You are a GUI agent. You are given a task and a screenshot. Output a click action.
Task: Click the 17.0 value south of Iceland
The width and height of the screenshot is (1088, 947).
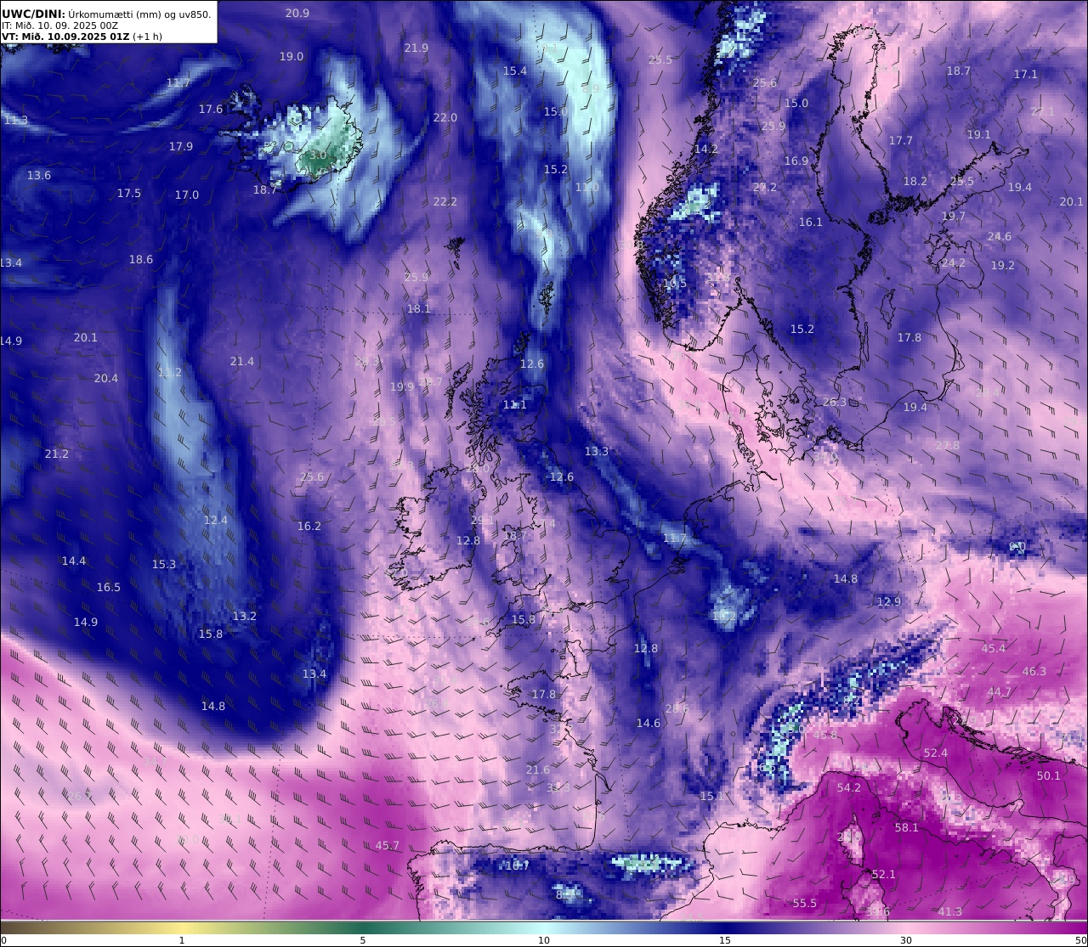[x=187, y=194]
